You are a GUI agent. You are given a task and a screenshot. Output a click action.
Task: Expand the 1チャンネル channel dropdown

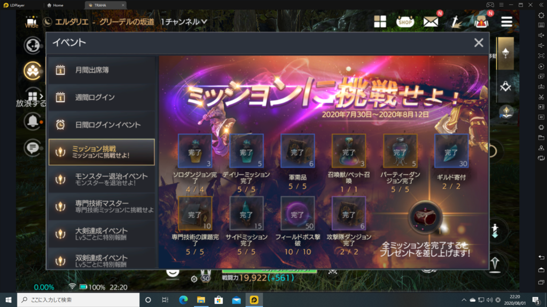[184, 22]
